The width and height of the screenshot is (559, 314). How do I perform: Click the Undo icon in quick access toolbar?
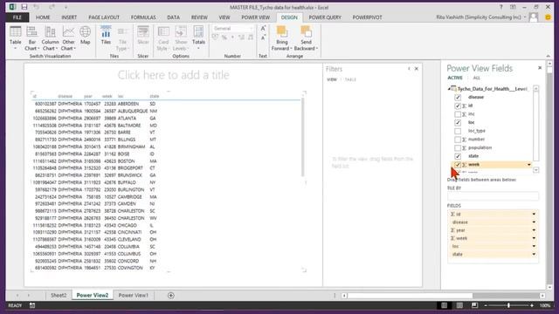[x=37, y=7]
